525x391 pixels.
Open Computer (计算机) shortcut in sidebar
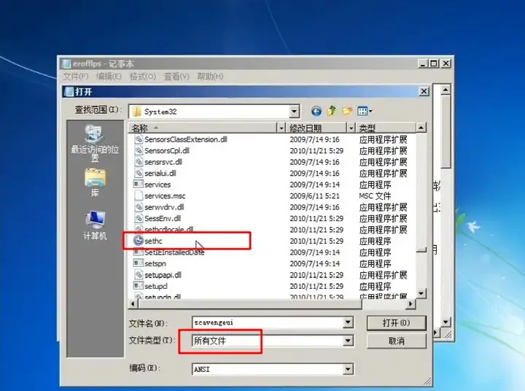[x=95, y=225]
